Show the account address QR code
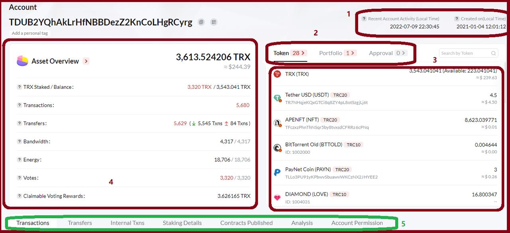 214,22
